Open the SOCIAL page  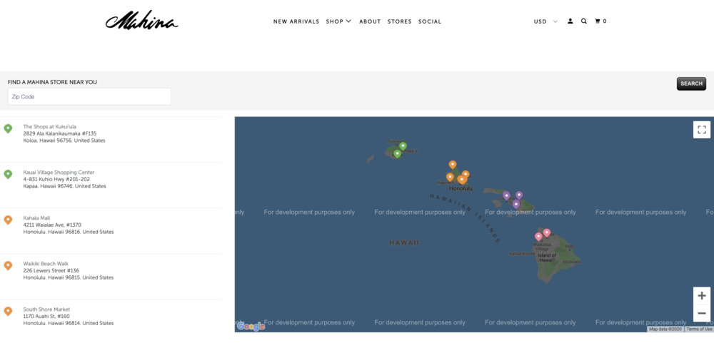[430, 21]
